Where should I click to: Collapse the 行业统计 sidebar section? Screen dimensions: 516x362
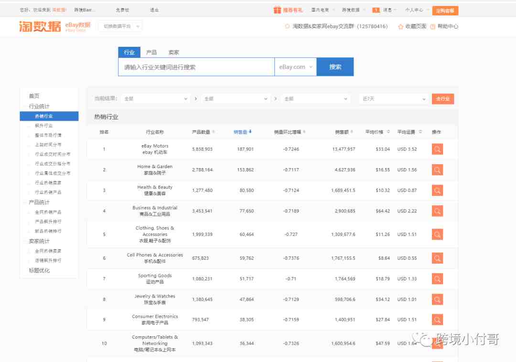39,106
